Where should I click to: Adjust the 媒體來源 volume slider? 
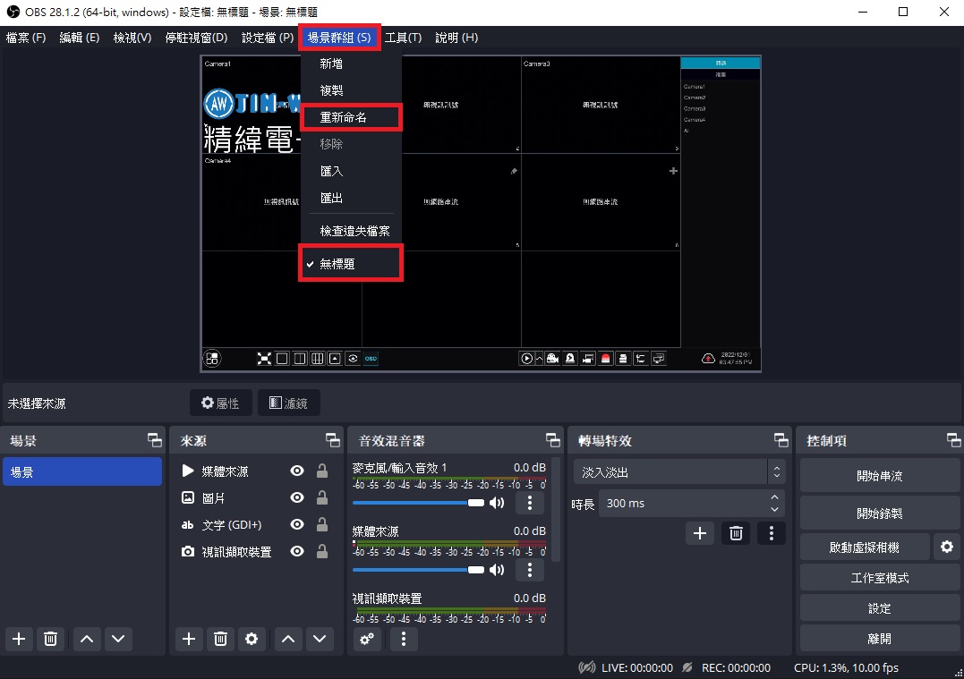[418, 570]
